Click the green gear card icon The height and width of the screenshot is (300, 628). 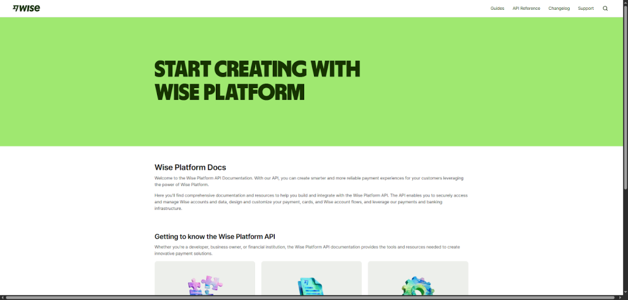418,287
